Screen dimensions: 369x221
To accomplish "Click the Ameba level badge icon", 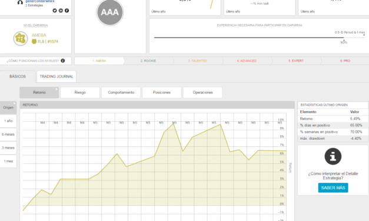I will 21,39.
